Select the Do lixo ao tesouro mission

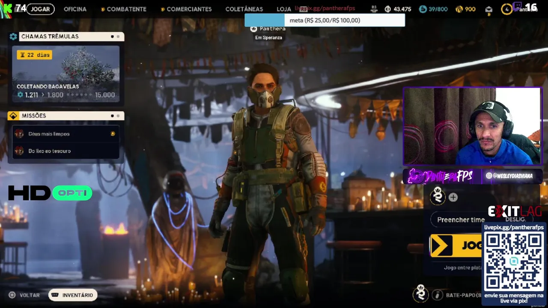(x=66, y=151)
